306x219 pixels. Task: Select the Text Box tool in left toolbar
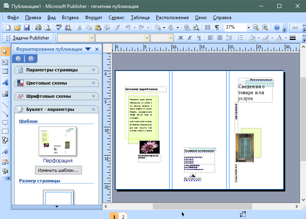click(5, 63)
